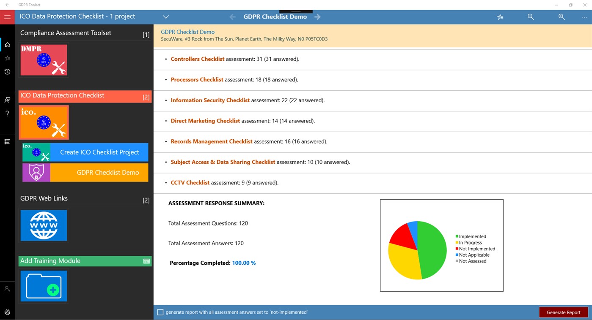The height and width of the screenshot is (320, 592).
Task: Open the ellipsis overflow menu
Action: 584,17
